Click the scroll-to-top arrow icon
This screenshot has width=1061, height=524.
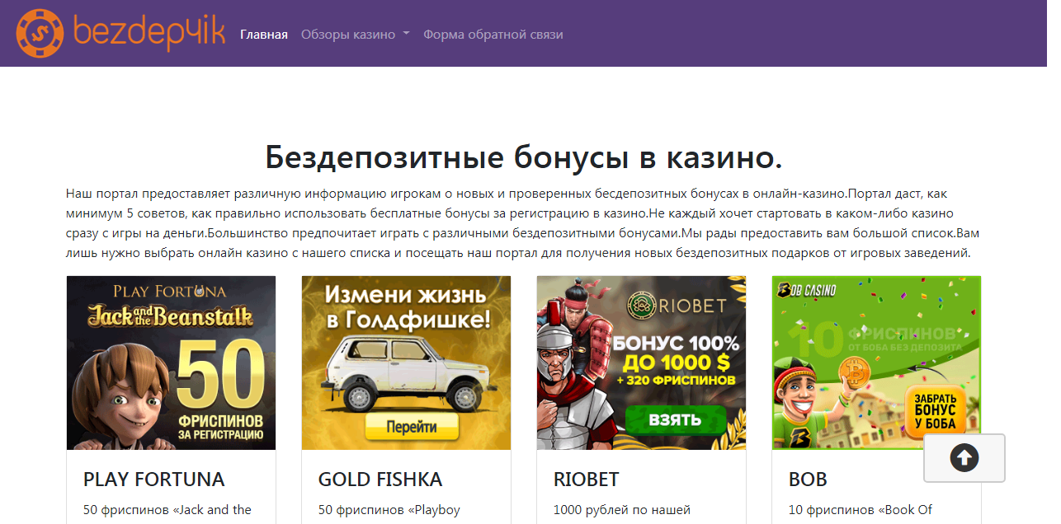coord(964,457)
